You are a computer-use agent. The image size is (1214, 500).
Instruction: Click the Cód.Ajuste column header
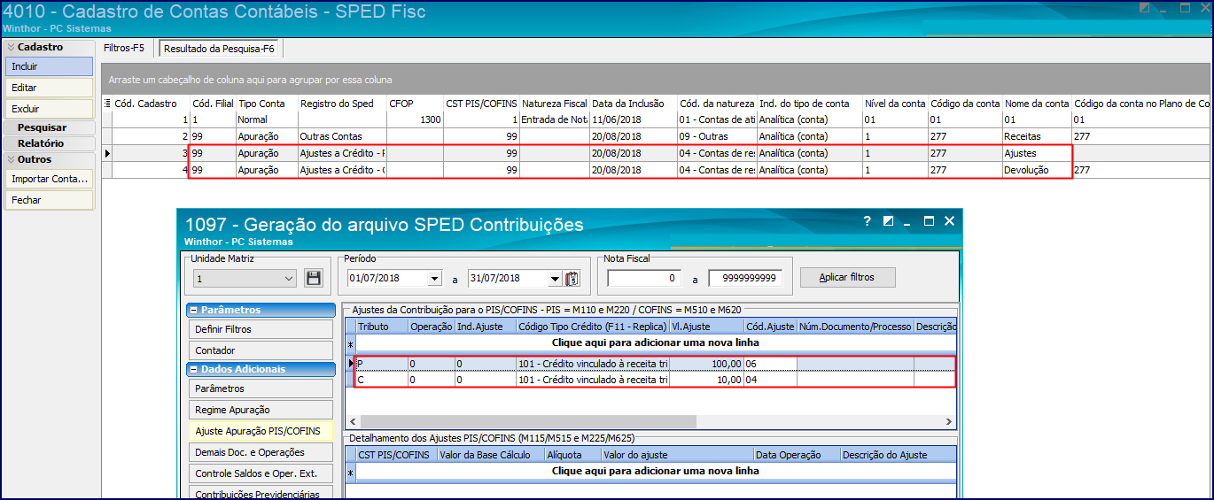click(x=770, y=327)
